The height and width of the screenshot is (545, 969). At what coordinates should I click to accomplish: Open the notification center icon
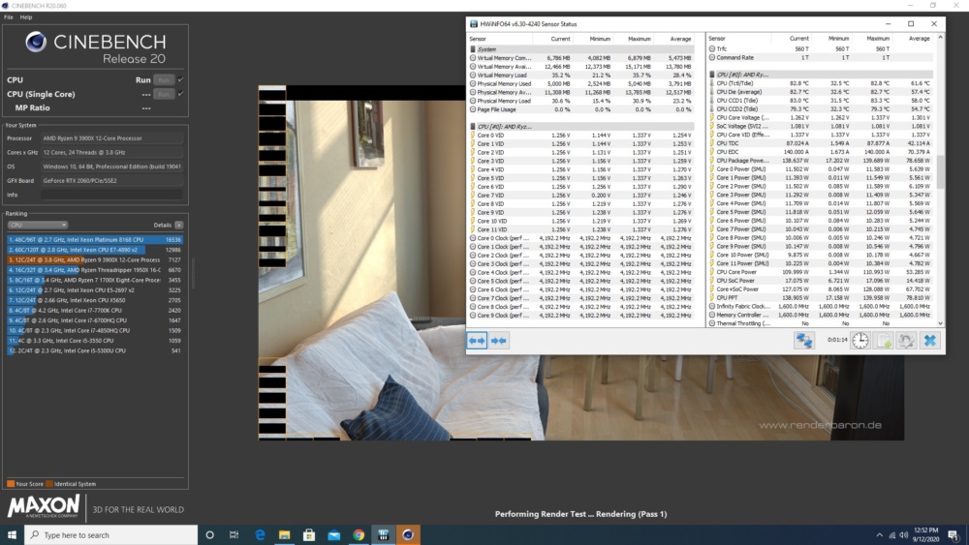(x=953, y=535)
